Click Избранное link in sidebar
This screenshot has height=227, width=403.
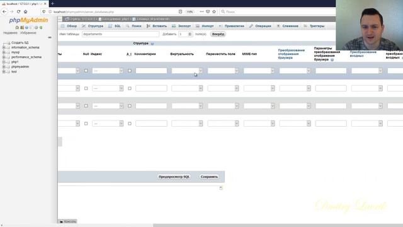28,33
